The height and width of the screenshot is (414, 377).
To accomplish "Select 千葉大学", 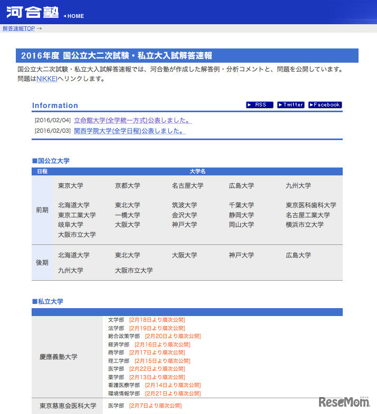I will click(241, 205).
